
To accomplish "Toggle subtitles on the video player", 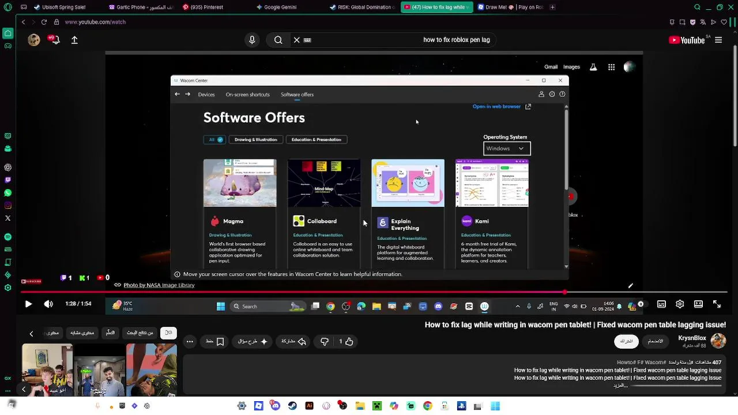I will click(x=661, y=304).
